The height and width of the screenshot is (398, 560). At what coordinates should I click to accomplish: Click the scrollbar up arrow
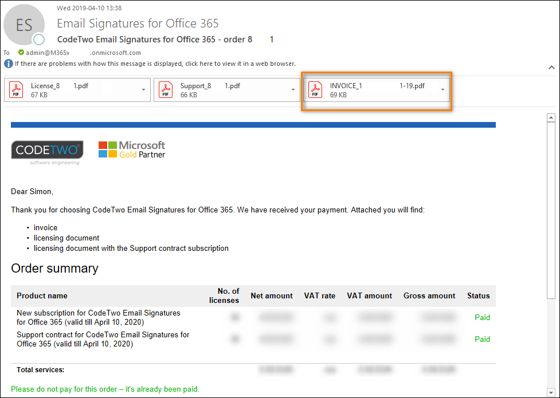click(552, 118)
